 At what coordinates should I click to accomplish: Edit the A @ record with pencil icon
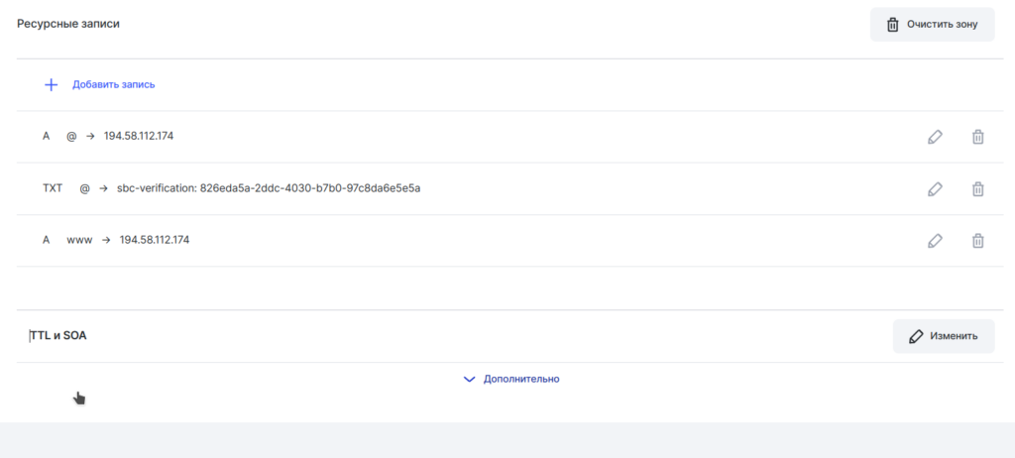tap(935, 137)
